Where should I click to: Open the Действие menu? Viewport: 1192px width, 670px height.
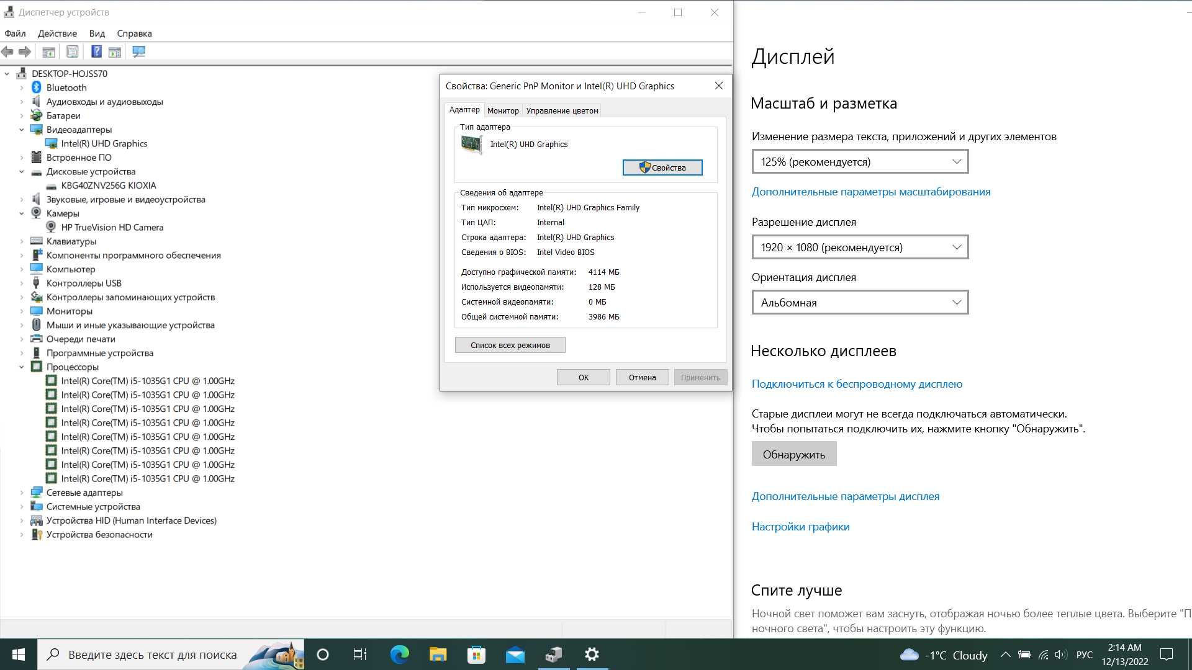click(57, 33)
